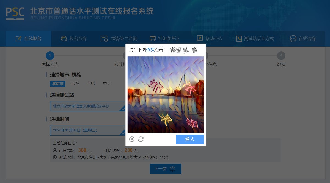Select the 北京市 city option
This screenshot has height=183, width=330.
tap(58, 84)
